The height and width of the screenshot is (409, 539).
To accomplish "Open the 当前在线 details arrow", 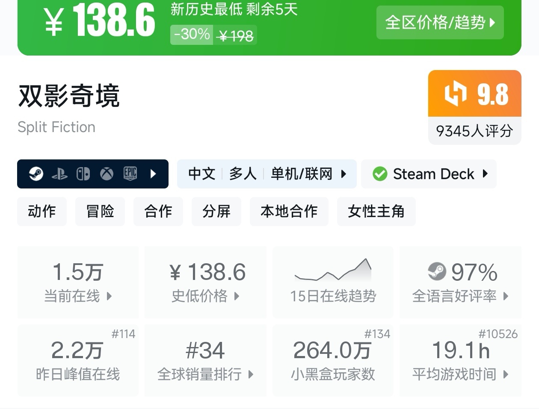I will coord(109,296).
